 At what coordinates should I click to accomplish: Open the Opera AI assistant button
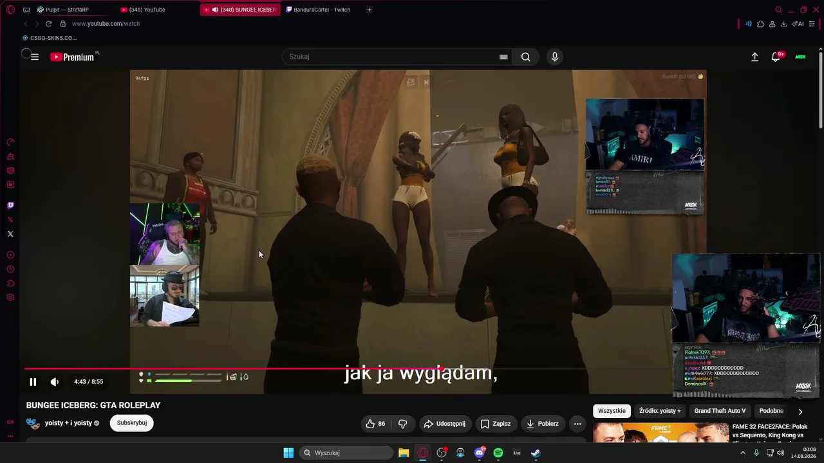[798, 24]
